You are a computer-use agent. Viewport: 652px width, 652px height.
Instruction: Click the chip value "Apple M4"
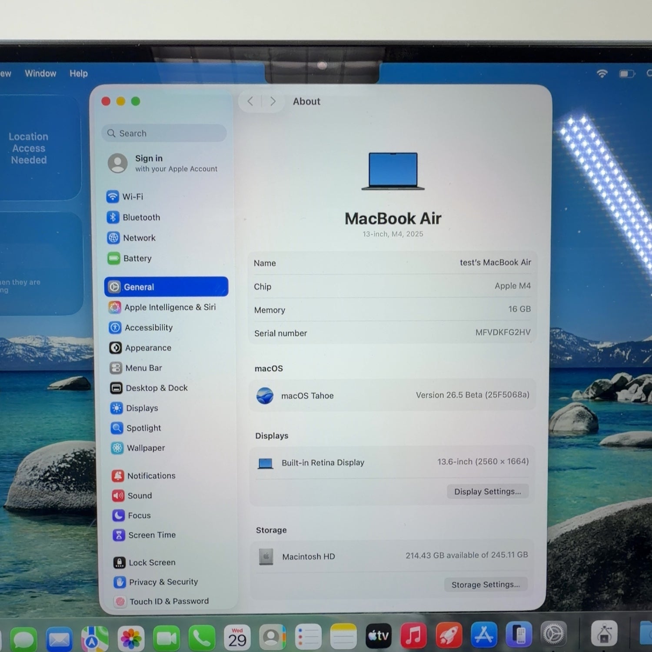pyautogui.click(x=513, y=286)
